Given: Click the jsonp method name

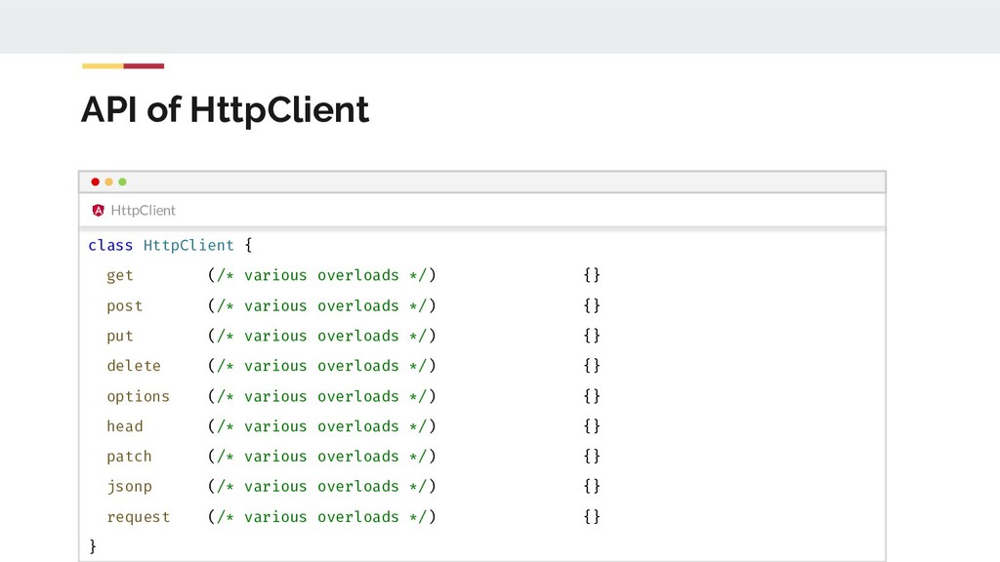Looking at the screenshot, I should 129,486.
